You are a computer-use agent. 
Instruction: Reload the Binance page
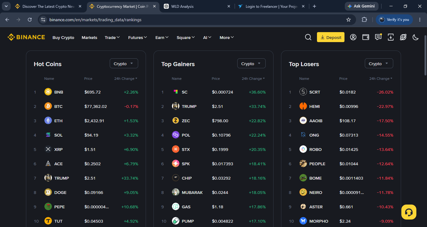[30, 20]
